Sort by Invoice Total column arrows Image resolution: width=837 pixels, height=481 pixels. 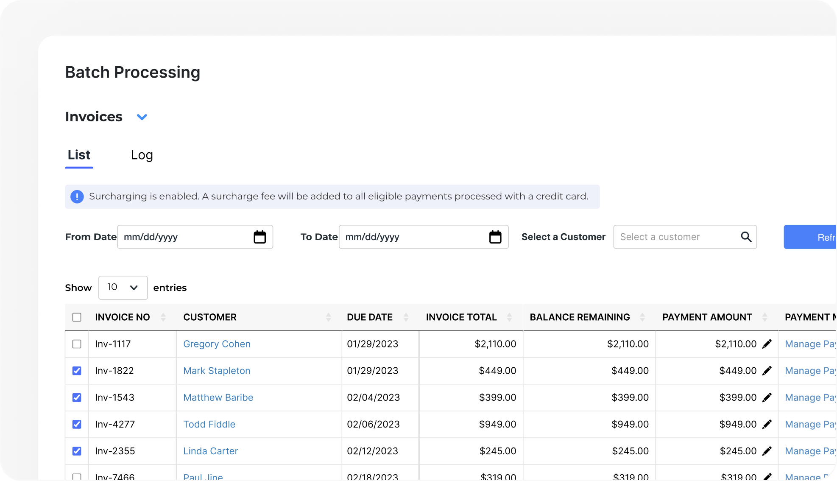click(x=510, y=317)
